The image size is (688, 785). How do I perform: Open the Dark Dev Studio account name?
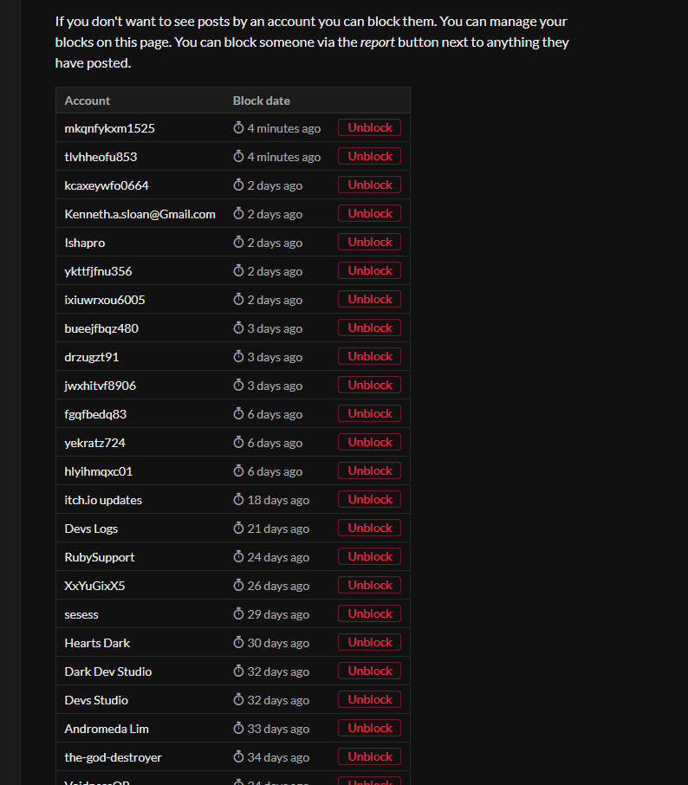pos(108,671)
